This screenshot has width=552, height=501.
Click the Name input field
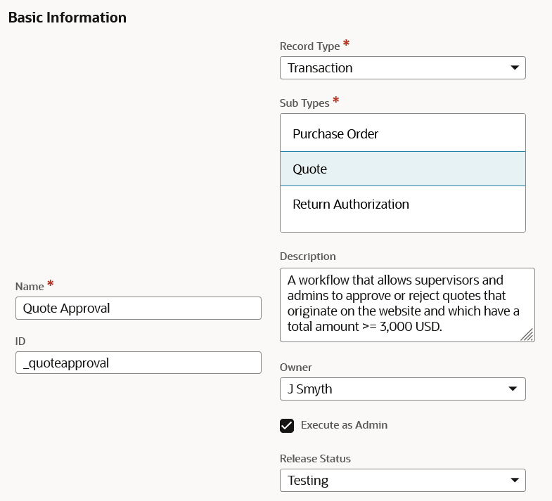[x=139, y=308]
